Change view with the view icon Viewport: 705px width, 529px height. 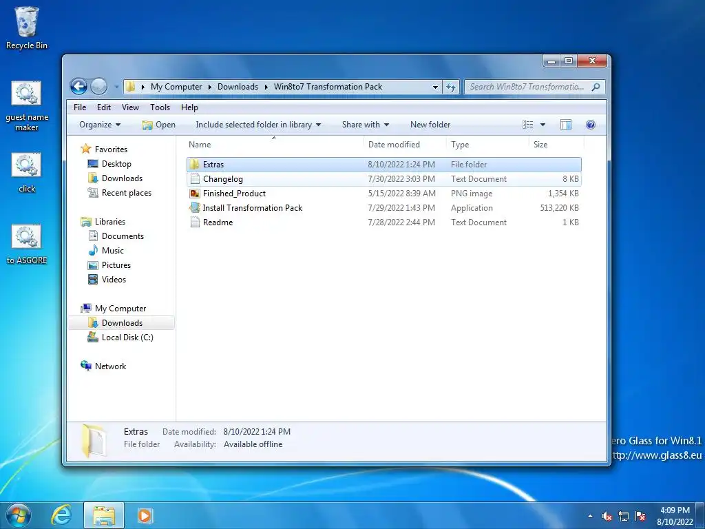[528, 125]
